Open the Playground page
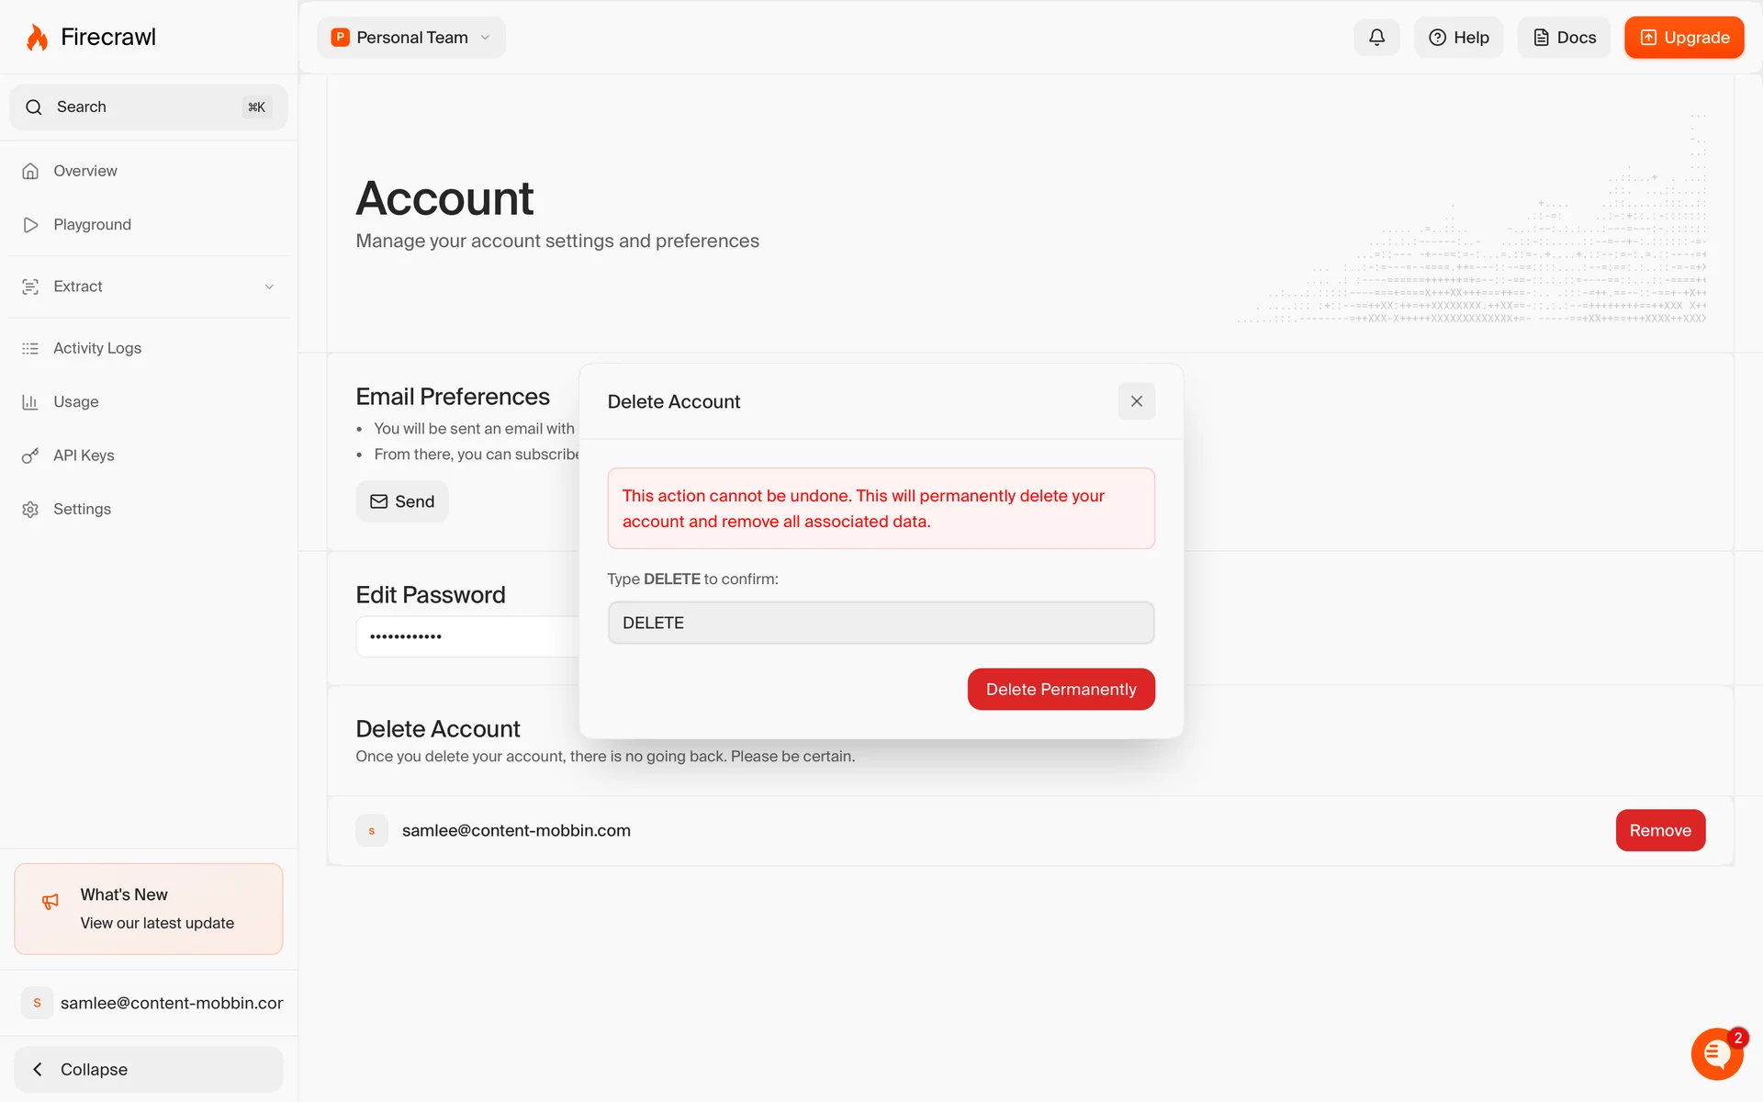The image size is (1763, 1102). tap(92, 225)
